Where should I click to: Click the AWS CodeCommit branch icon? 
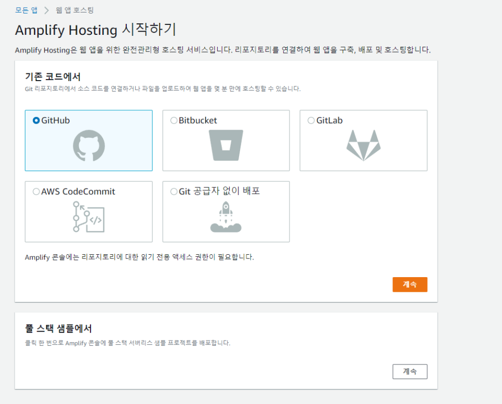(89, 217)
